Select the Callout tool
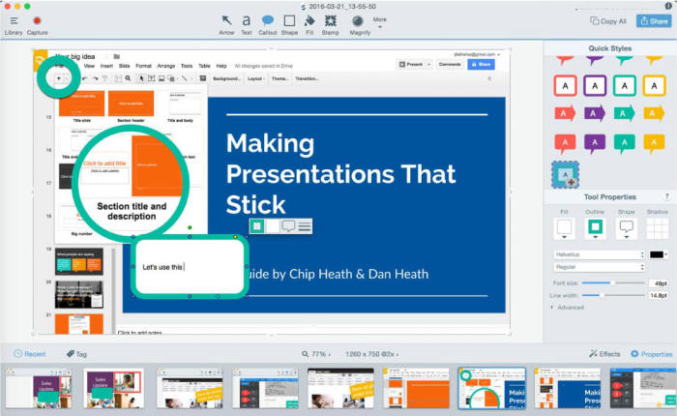This screenshot has height=416, width=677. tap(268, 25)
